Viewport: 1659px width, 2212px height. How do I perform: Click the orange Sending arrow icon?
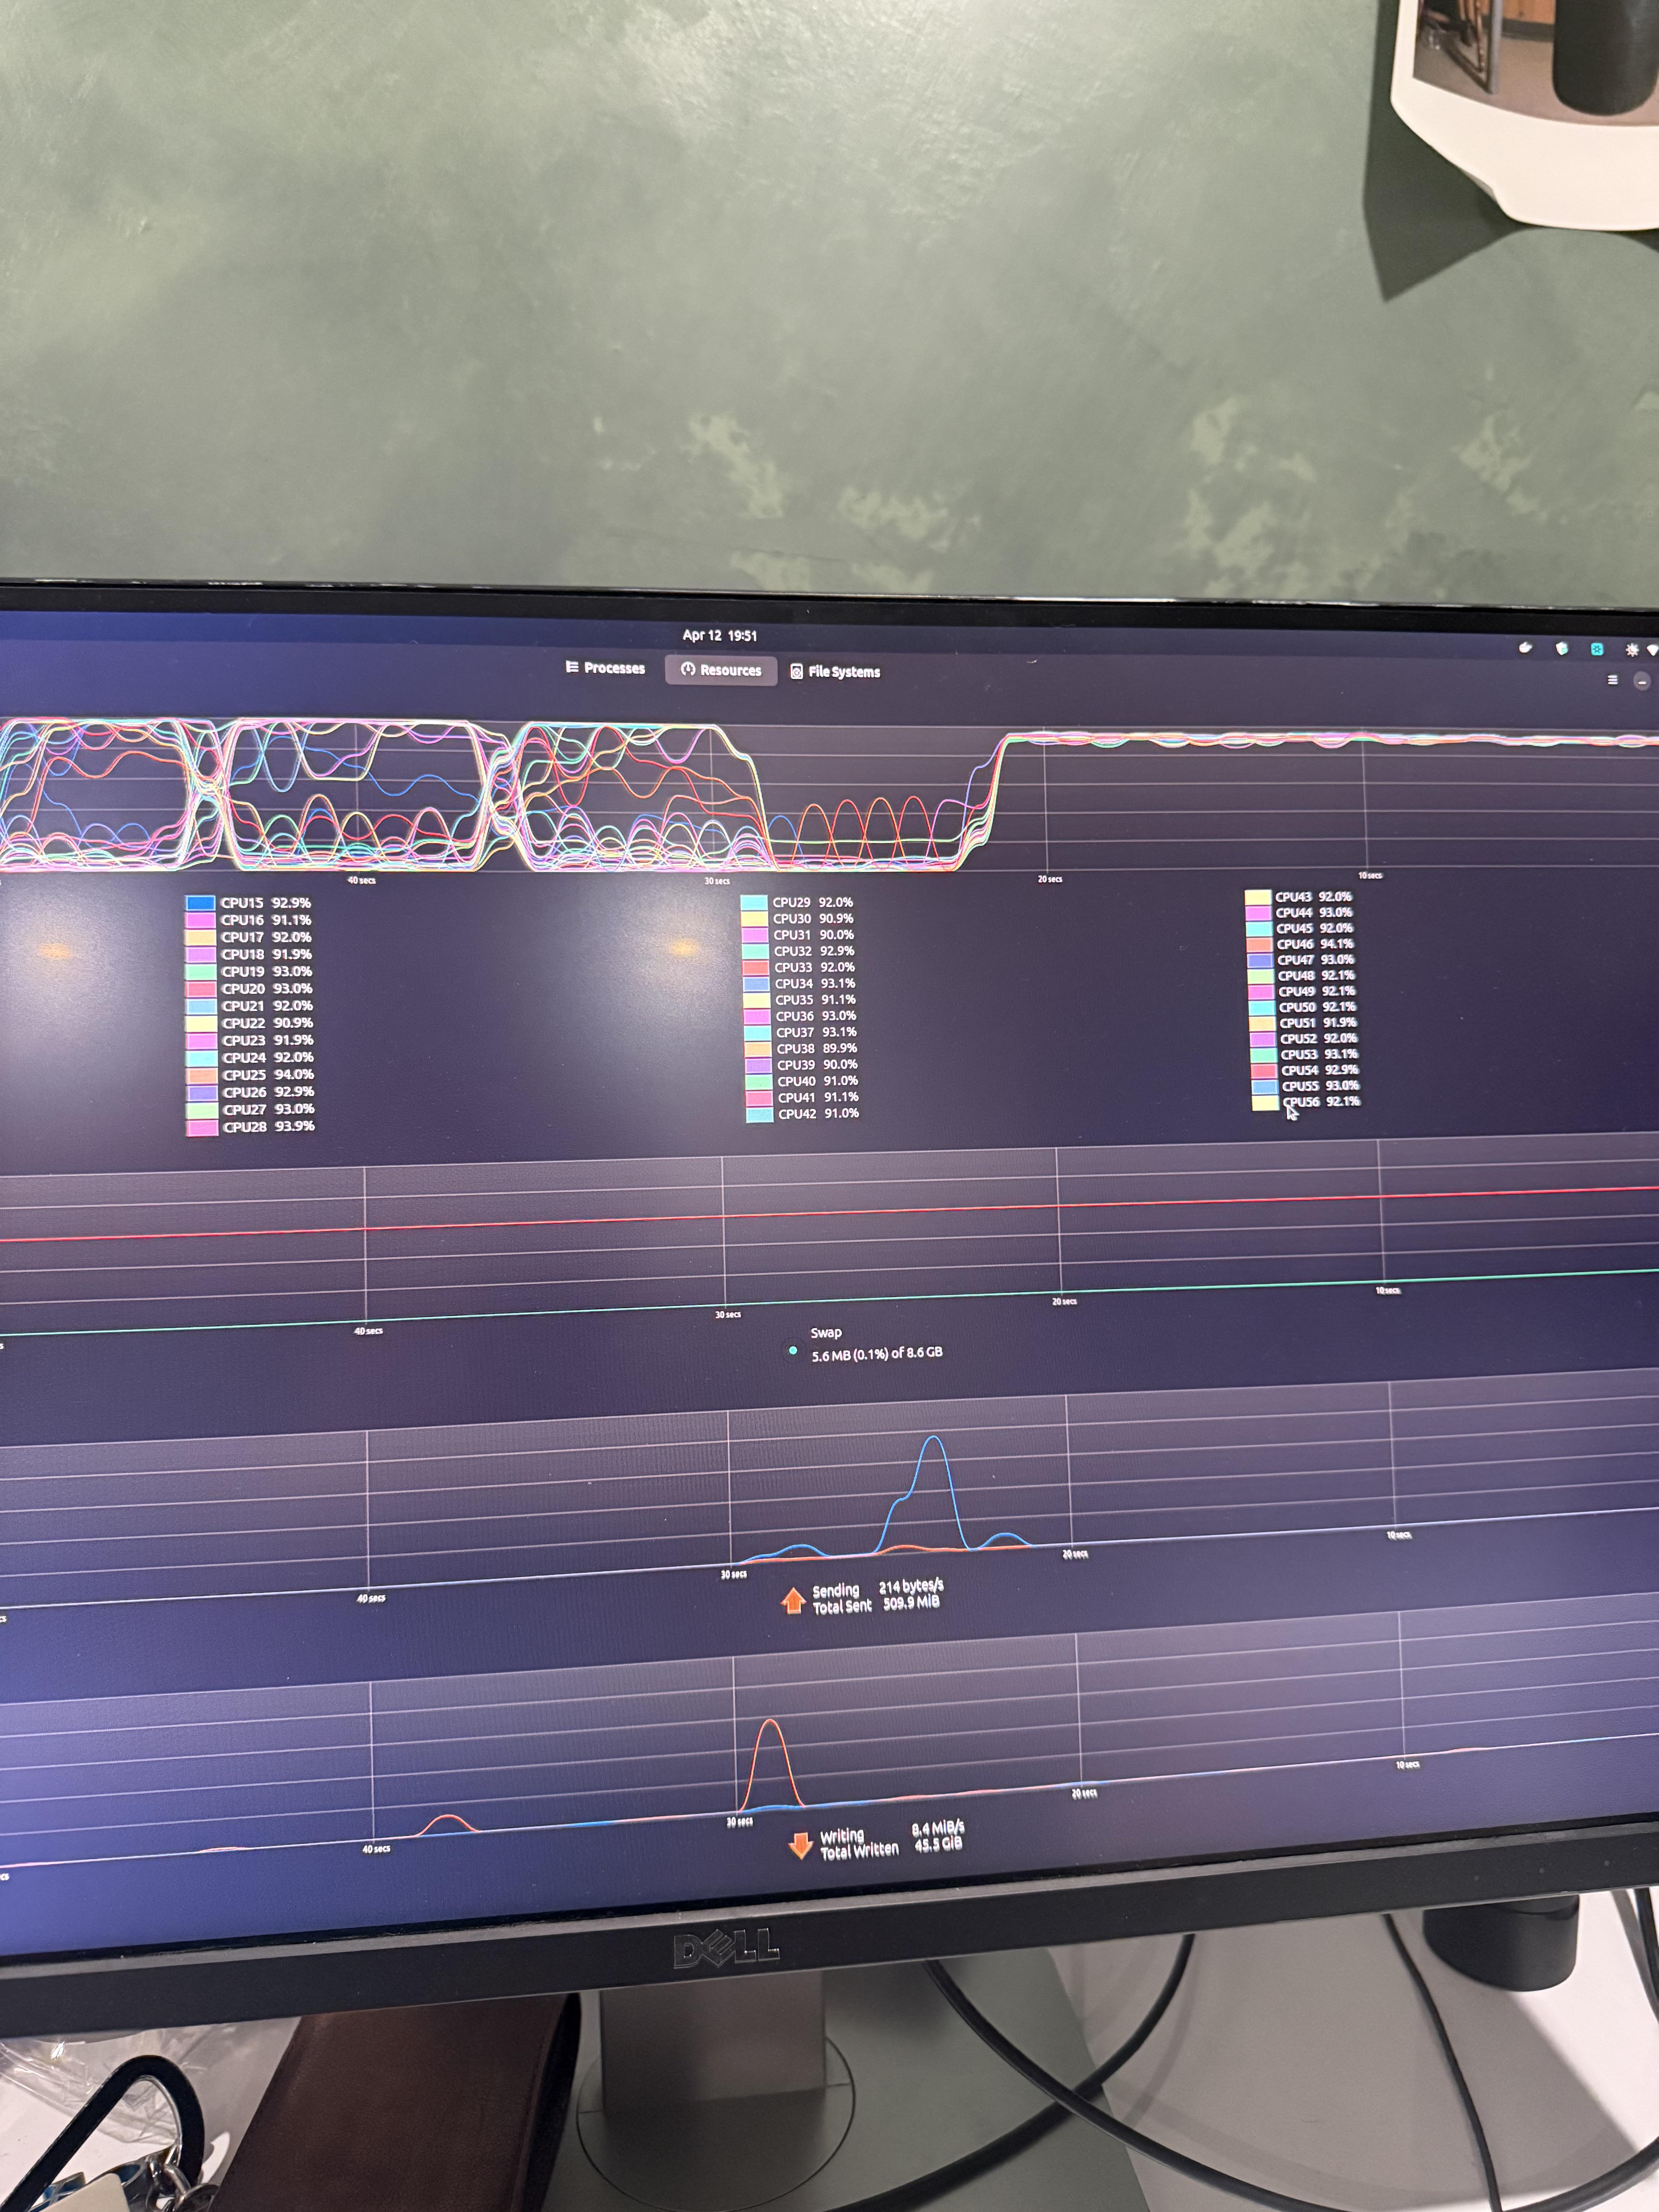tap(793, 1601)
